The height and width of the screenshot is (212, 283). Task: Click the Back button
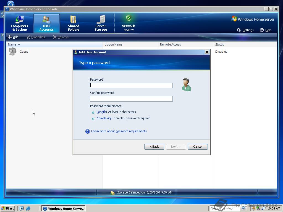[x=154, y=147]
